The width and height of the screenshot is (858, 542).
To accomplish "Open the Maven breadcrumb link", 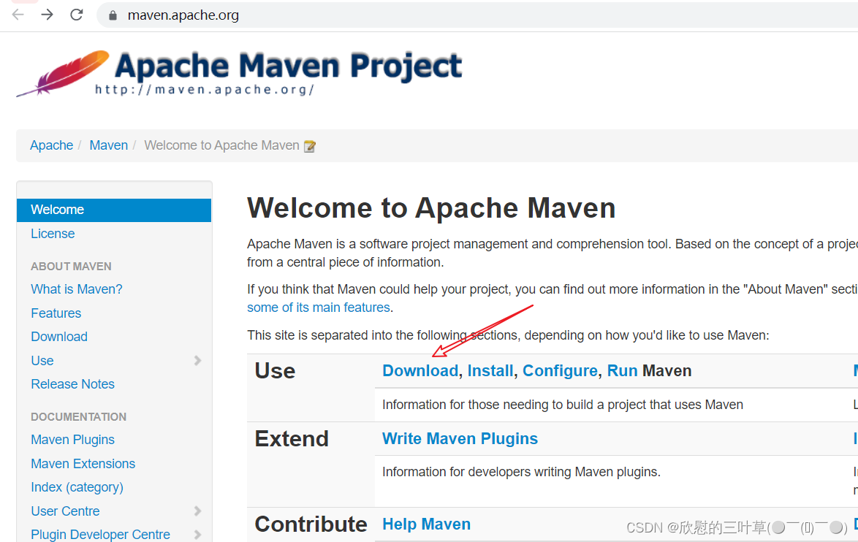I will point(108,145).
